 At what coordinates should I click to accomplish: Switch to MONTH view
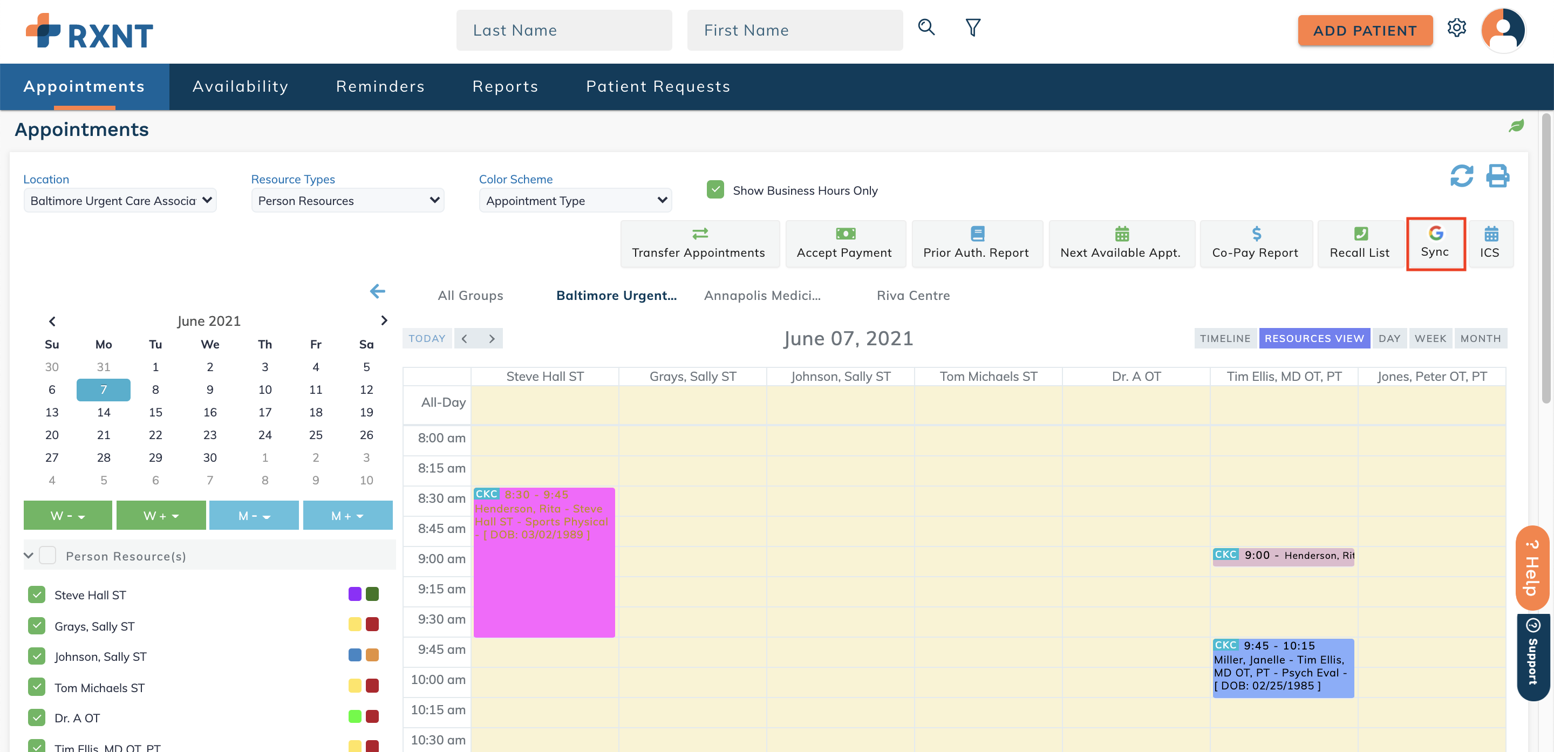[x=1481, y=338]
